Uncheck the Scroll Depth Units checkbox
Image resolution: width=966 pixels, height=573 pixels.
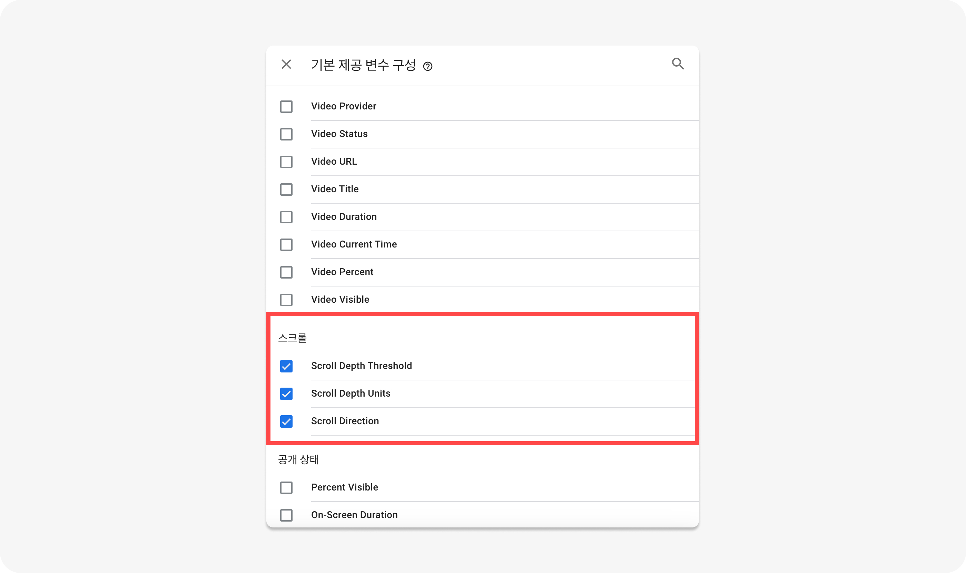coord(286,394)
